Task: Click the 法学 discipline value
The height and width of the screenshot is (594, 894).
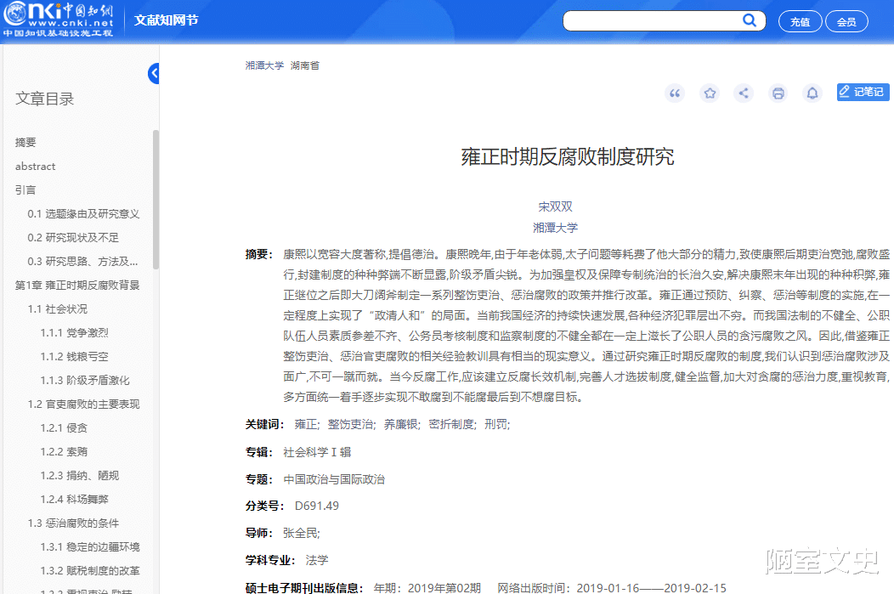Action: click(317, 560)
